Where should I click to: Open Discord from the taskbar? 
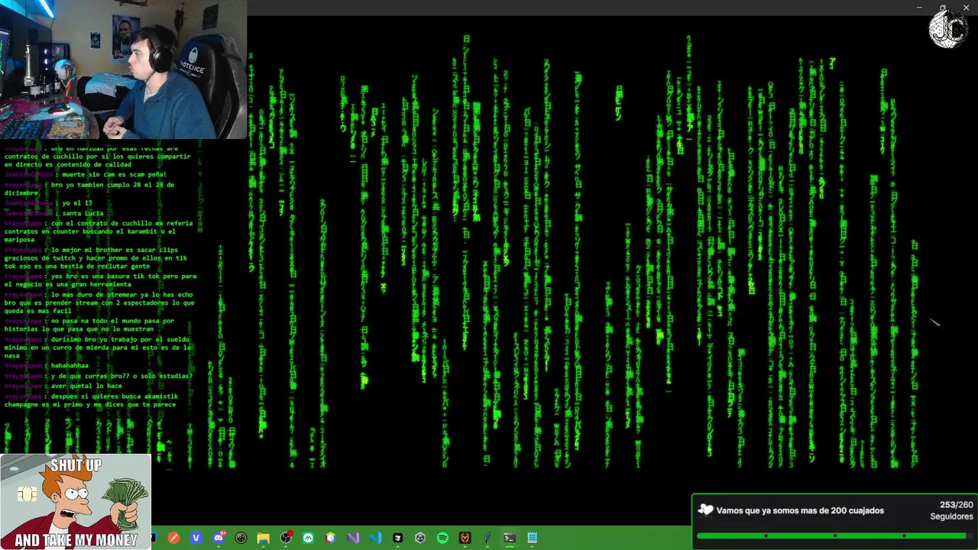click(219, 538)
